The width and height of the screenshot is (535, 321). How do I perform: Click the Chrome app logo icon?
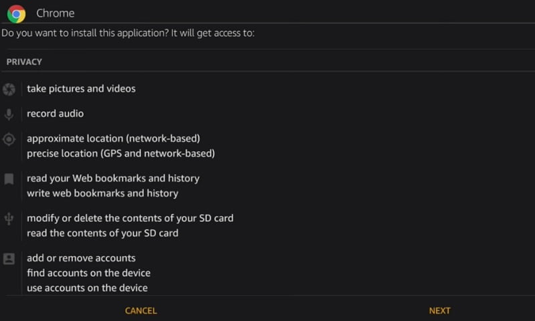[16, 13]
